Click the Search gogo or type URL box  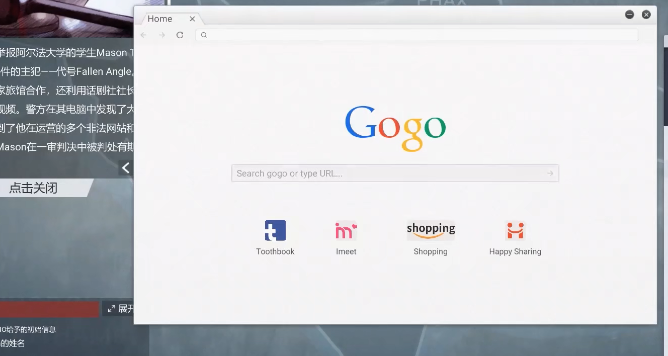click(x=395, y=173)
